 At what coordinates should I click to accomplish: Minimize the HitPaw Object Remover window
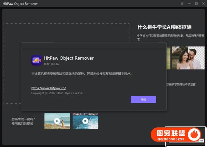(x=189, y=3)
